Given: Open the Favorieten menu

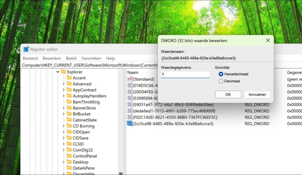Looking at the screenshot, I should pos(91,59).
